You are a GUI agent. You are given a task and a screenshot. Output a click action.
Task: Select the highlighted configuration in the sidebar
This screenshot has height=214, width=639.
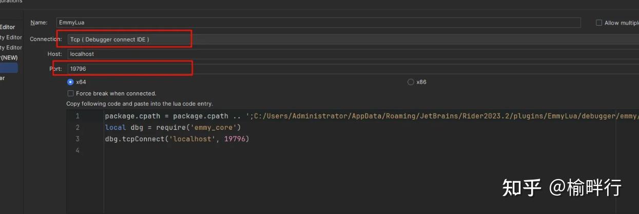(x=9, y=68)
